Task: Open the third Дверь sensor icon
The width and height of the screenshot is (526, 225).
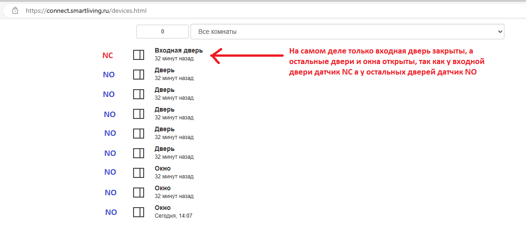Action: [x=139, y=114]
